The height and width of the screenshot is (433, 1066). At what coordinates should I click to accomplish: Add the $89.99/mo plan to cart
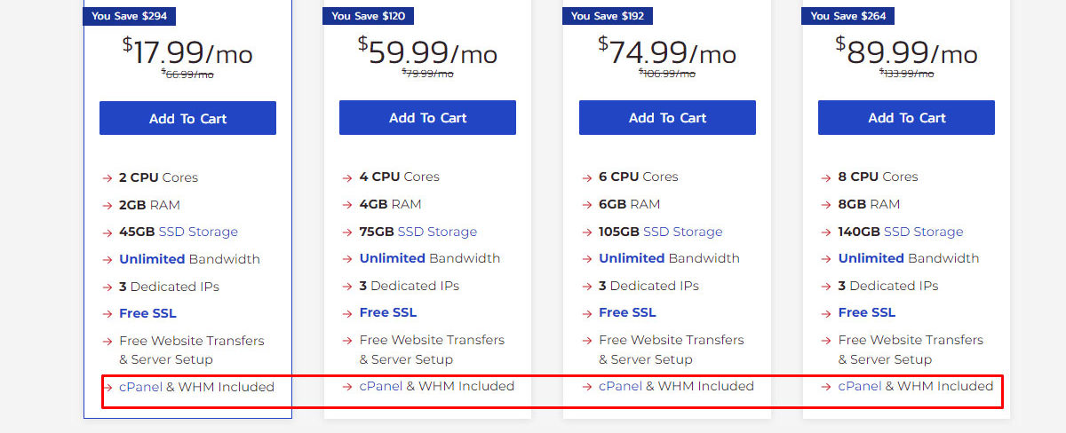click(906, 117)
